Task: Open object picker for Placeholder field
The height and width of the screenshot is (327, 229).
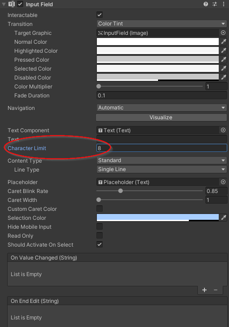Action: [223, 182]
